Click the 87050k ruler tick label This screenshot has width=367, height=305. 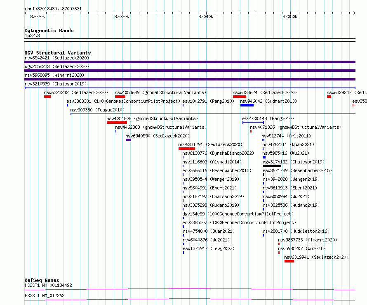(x=290, y=17)
